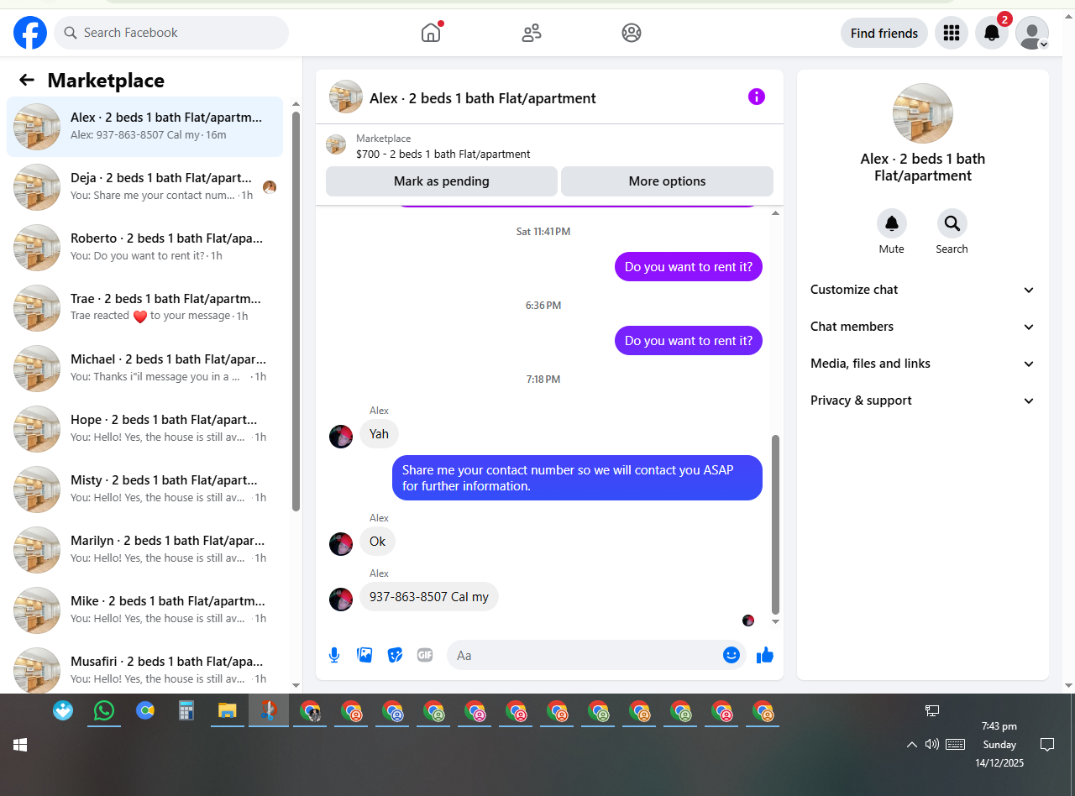
Task: Open the Facebook menu grid icon
Action: coord(952,33)
